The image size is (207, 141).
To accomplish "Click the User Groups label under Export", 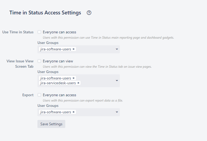I will (48, 106).
